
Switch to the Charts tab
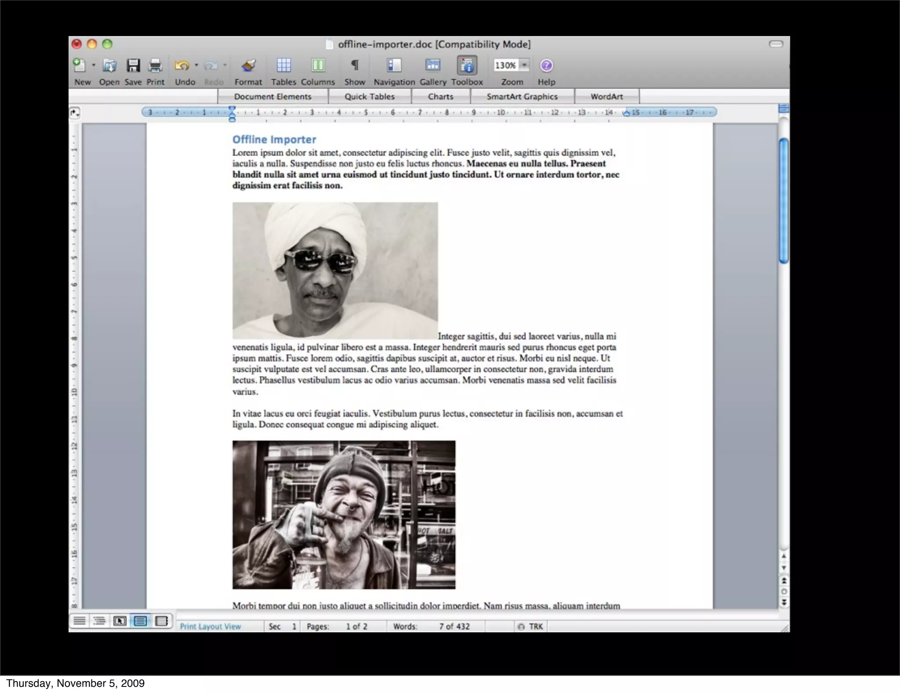[x=440, y=96]
